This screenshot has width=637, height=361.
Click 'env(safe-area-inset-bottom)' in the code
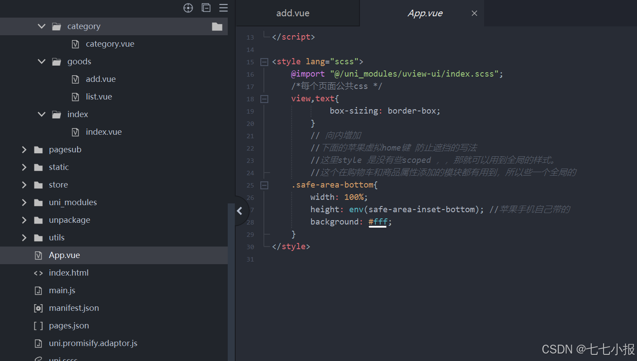(413, 210)
